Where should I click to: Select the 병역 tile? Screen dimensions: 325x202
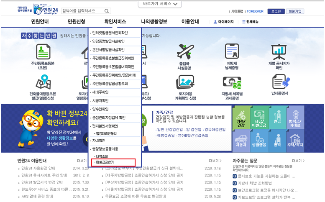click(277, 141)
